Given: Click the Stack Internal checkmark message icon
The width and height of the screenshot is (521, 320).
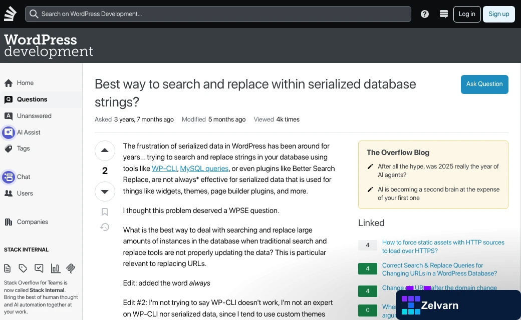Looking at the screenshot, I should tap(39, 268).
